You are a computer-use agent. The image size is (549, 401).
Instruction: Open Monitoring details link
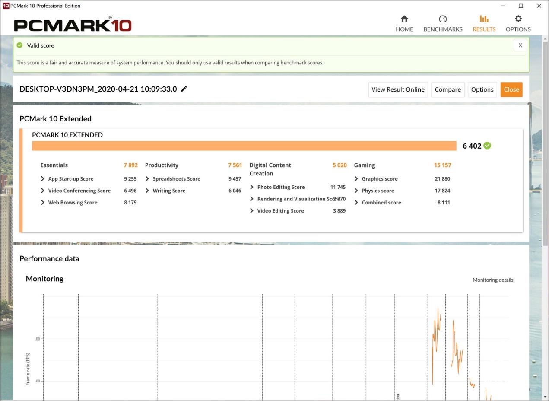click(x=493, y=280)
